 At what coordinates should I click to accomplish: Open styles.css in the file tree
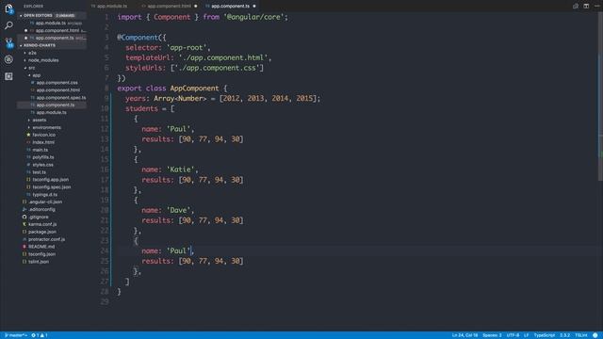[x=42, y=165]
